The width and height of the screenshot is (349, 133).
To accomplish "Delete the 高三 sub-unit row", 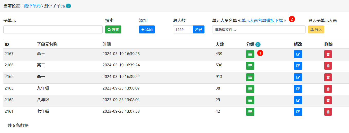I will click(x=328, y=54).
